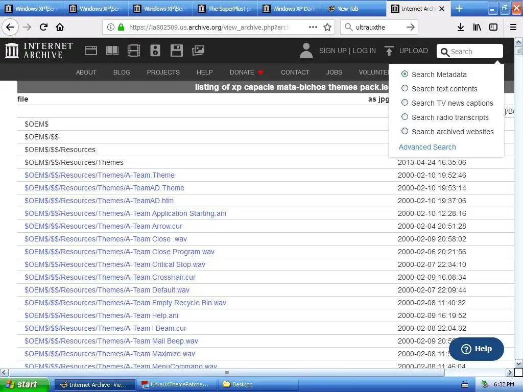Screen dimensions: 523x392
Task: Switch to UltraUXThemePatcher taskbar window
Action: pos(176,385)
